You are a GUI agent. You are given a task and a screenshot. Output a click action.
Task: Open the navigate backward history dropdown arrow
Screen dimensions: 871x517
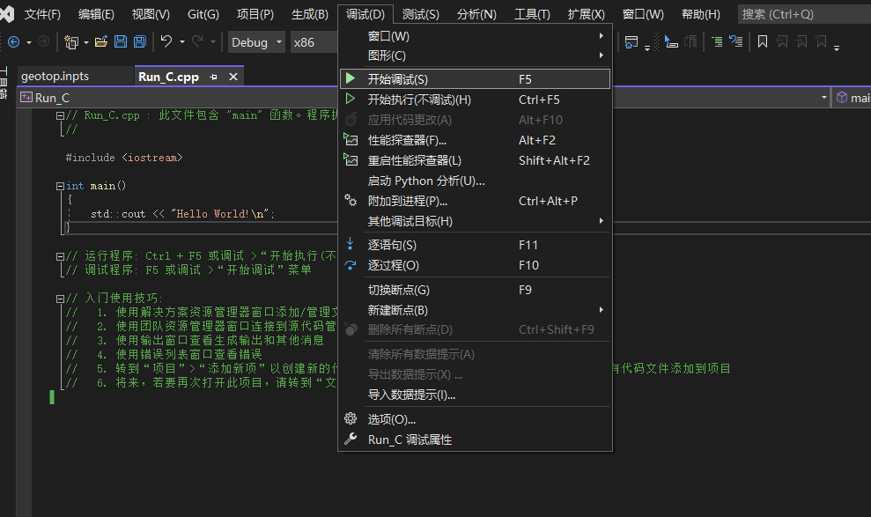[29, 42]
